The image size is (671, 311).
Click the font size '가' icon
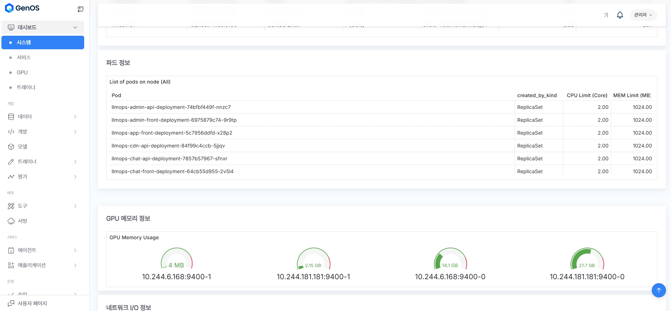[606, 15]
